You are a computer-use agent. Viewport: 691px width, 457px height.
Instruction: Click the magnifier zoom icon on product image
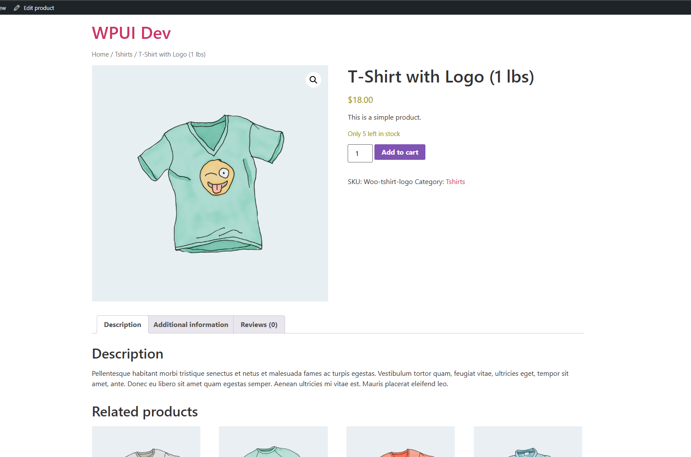coord(314,80)
